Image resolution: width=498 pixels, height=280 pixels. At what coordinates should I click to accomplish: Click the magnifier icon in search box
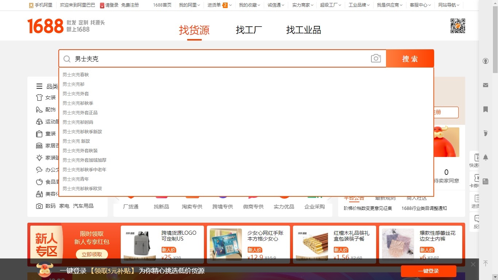pyautogui.click(x=67, y=59)
